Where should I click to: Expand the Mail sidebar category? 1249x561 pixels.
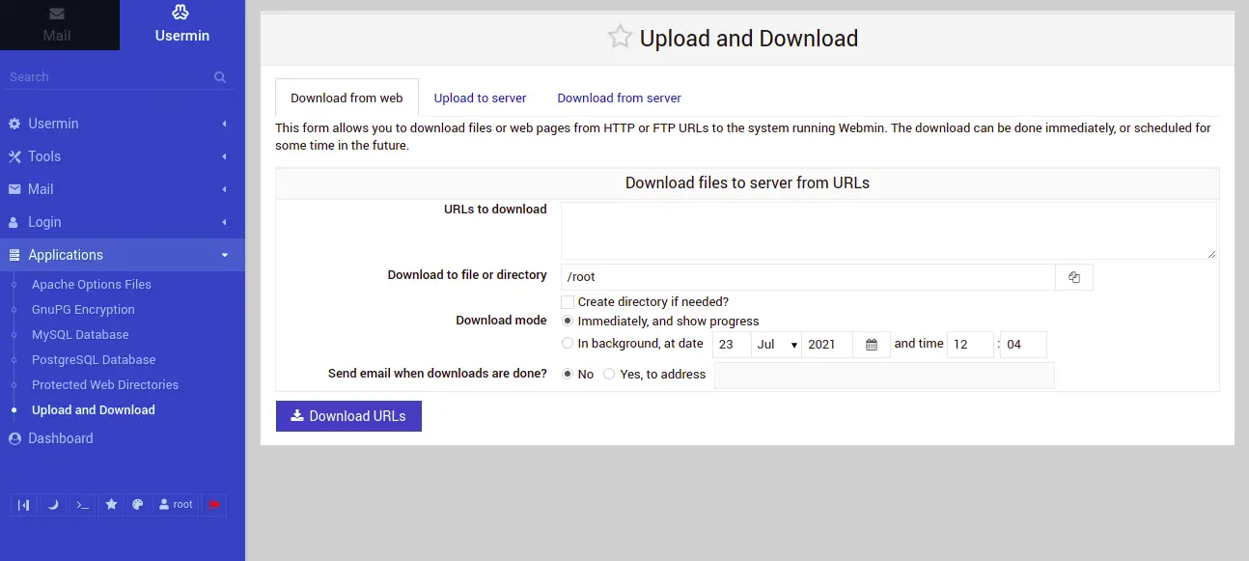(123, 189)
